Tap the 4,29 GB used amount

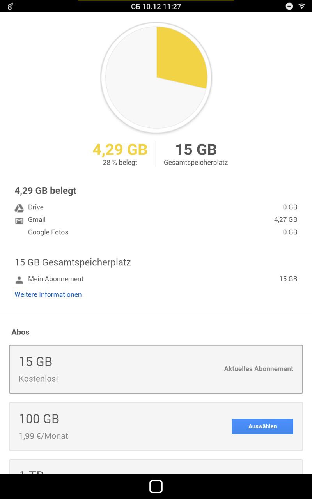pyautogui.click(x=120, y=150)
